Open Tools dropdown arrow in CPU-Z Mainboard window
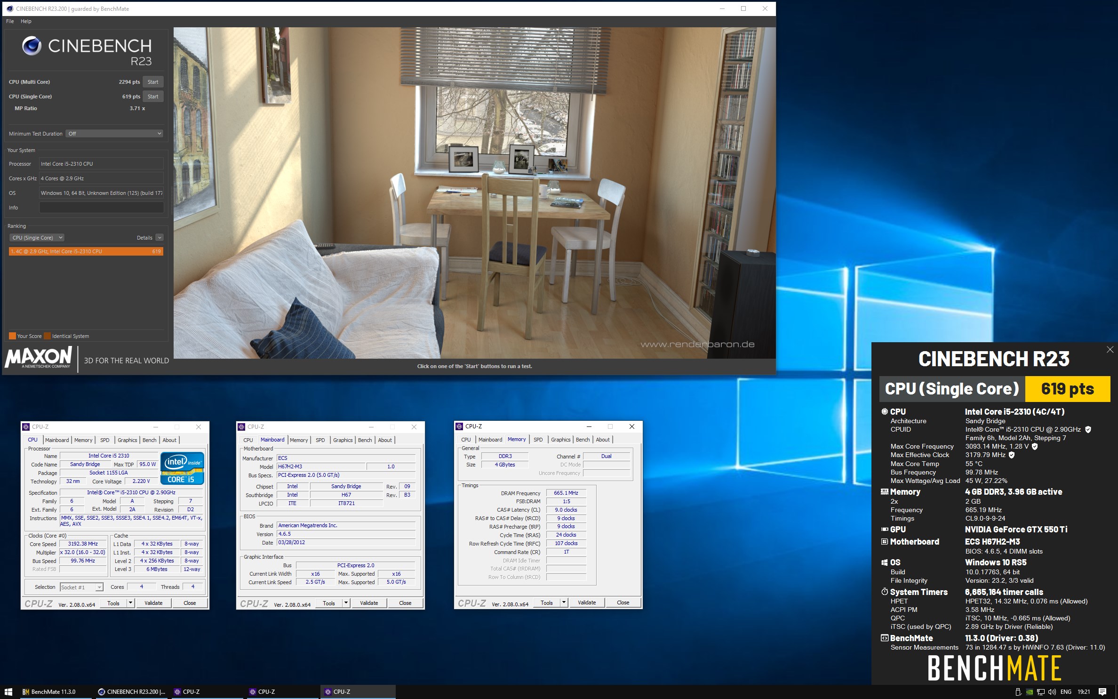This screenshot has height=699, width=1118. click(x=346, y=603)
